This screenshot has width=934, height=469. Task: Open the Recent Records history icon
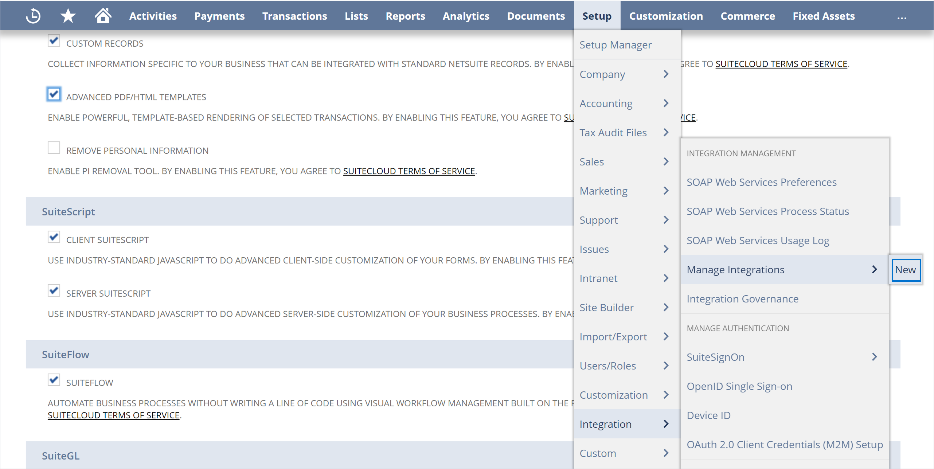[33, 16]
